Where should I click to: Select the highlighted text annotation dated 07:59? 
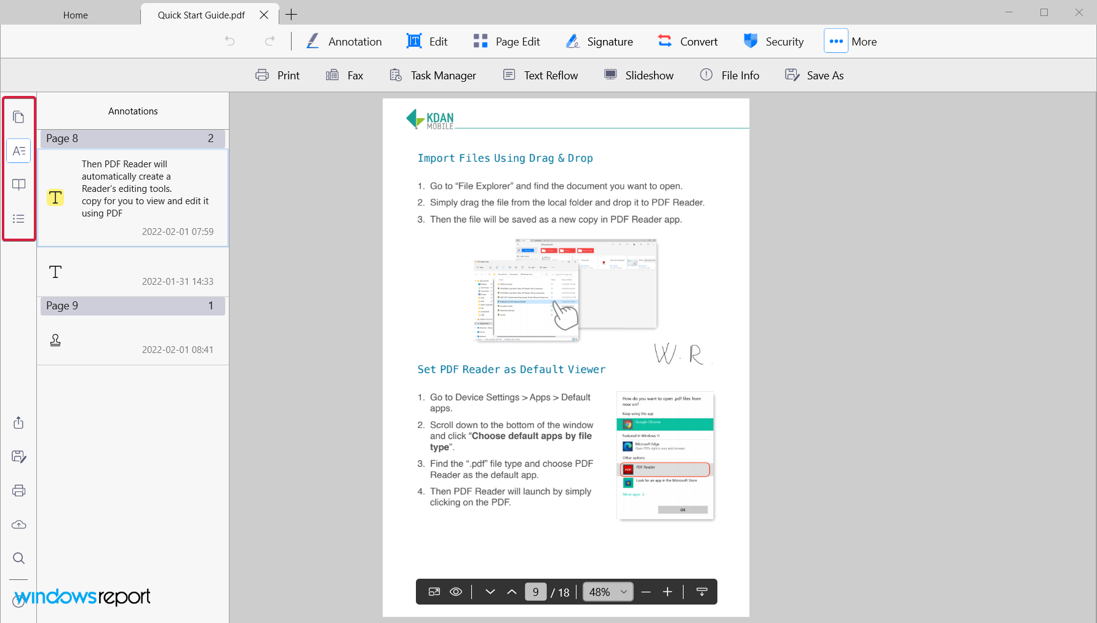133,198
